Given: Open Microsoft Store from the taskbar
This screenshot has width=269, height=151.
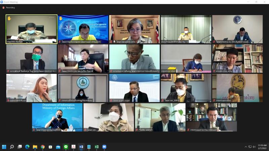Looking at the screenshot, I should (50, 147).
